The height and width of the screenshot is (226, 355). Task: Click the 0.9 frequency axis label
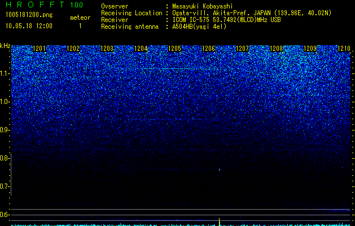click(5, 130)
